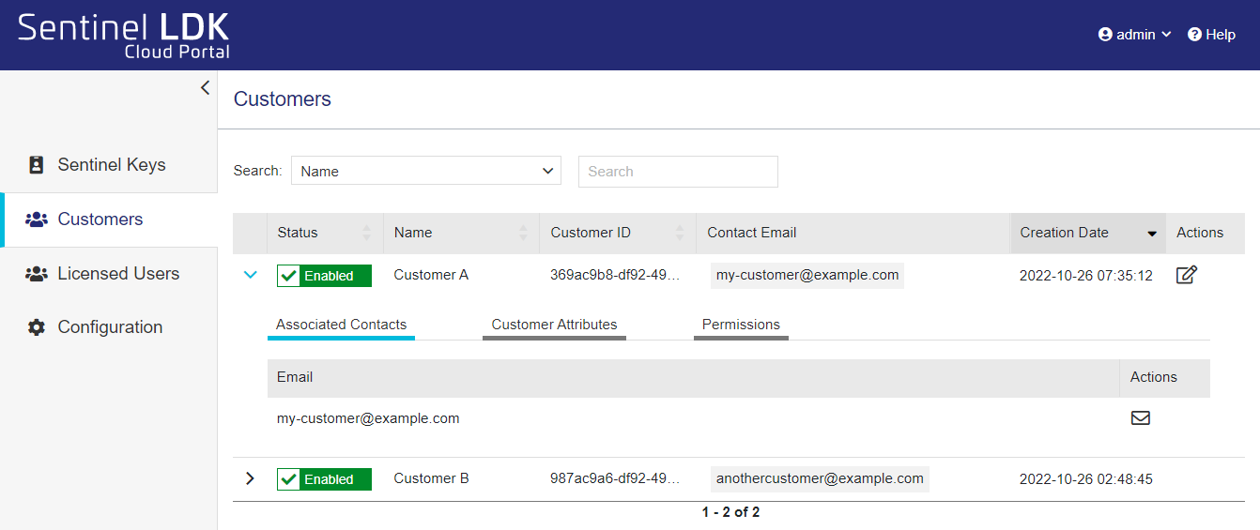This screenshot has width=1260, height=530.
Task: Click the edit icon for Customer A
Action: [1186, 275]
